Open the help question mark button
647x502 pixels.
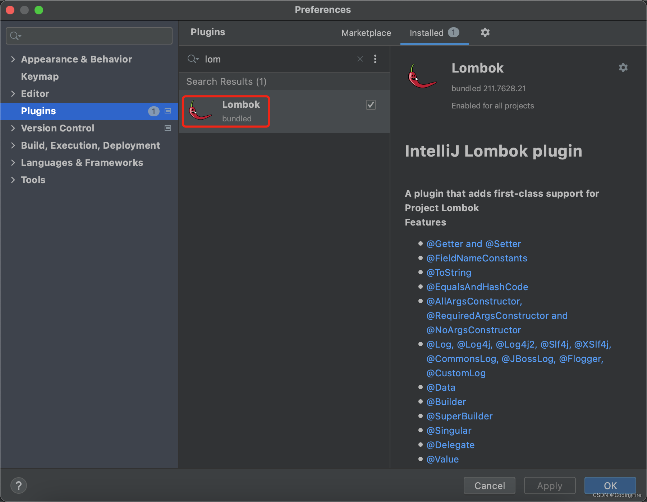point(19,485)
